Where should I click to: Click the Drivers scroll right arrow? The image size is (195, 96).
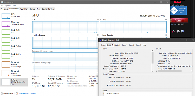192,71
